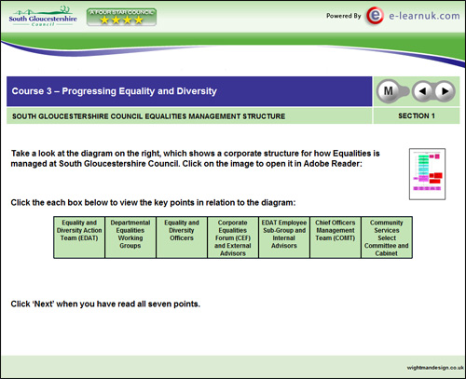Click the Course 3 title heading
The image size is (466, 379).
(115, 91)
